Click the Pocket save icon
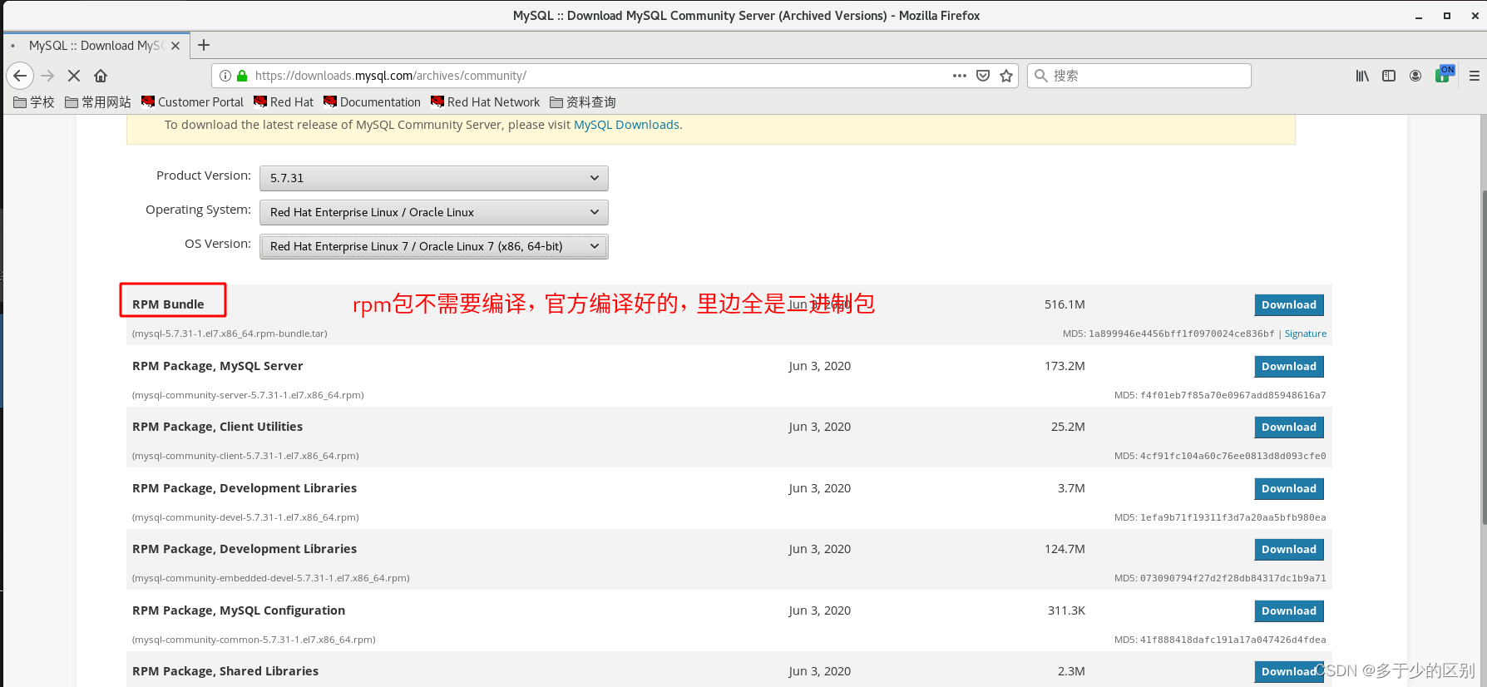1487x687 pixels. (983, 76)
